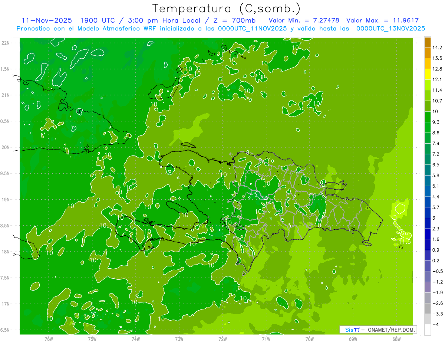
Task: Click the legend value "5.1"
Action: [x=436, y=186]
